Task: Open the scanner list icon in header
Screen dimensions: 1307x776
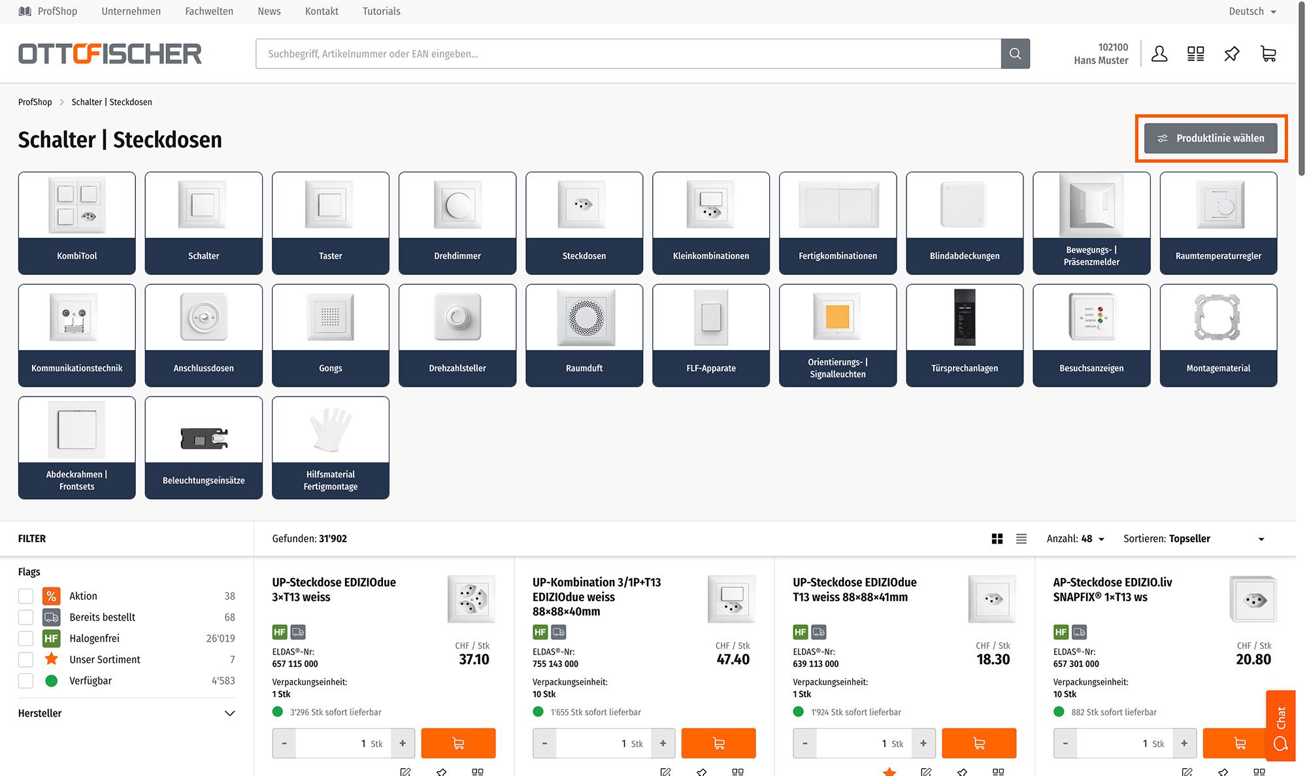Action: (x=1195, y=54)
